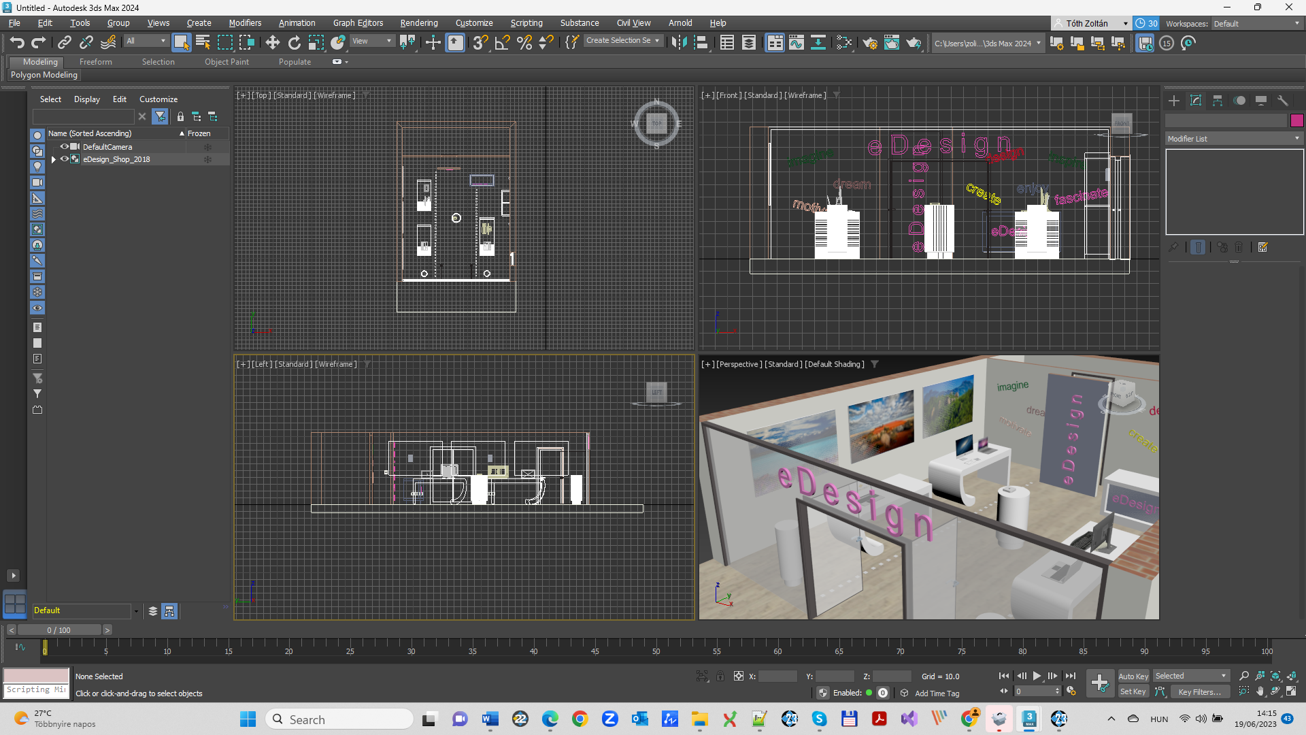Open the Select by Name tool

tap(203, 43)
